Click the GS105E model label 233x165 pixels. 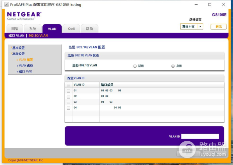tap(219, 15)
